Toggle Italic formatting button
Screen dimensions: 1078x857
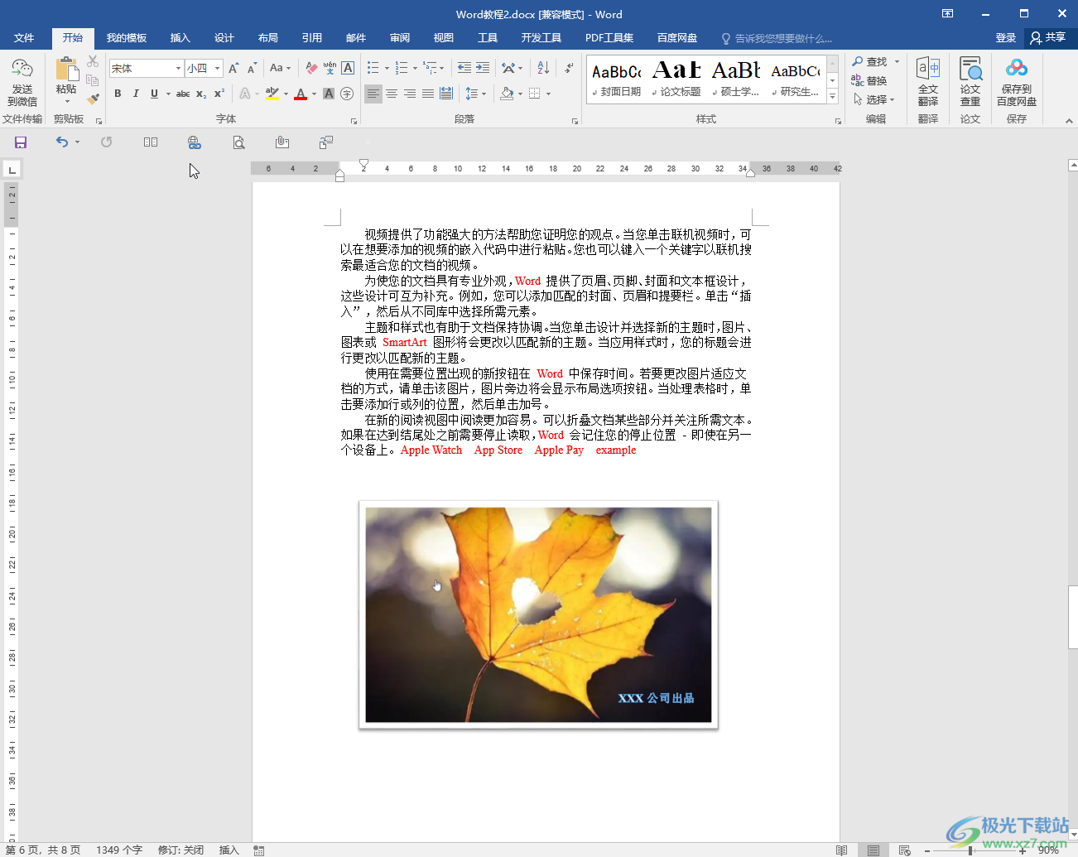click(136, 94)
